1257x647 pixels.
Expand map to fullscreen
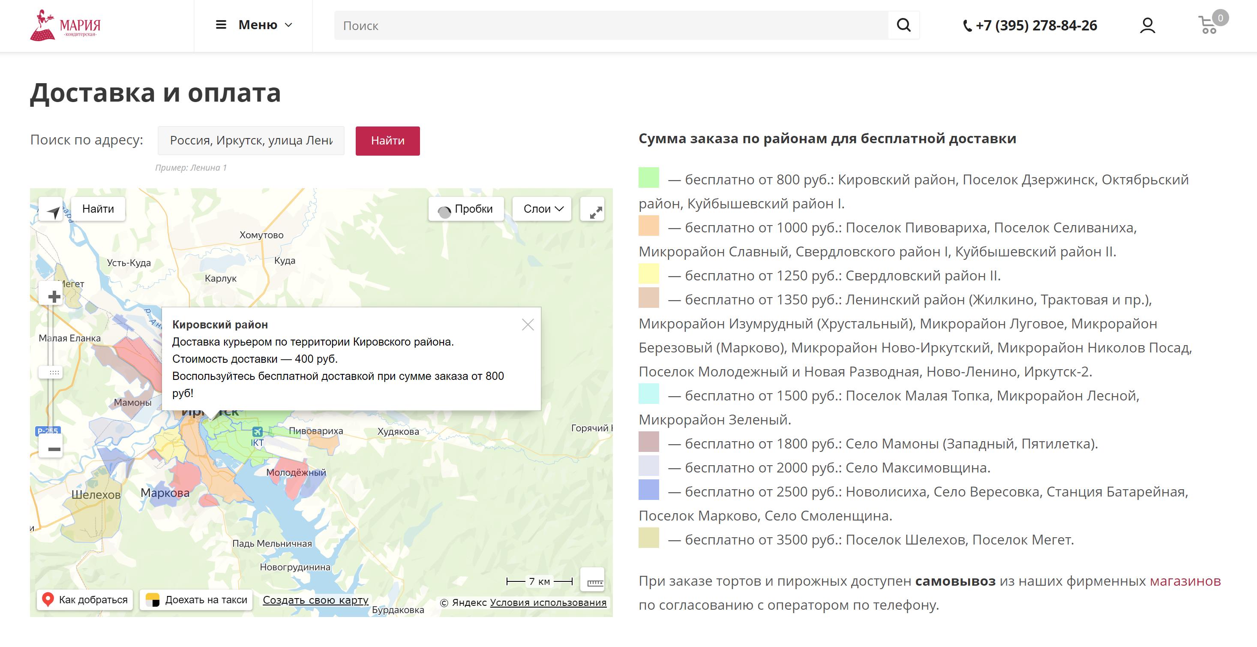(592, 209)
